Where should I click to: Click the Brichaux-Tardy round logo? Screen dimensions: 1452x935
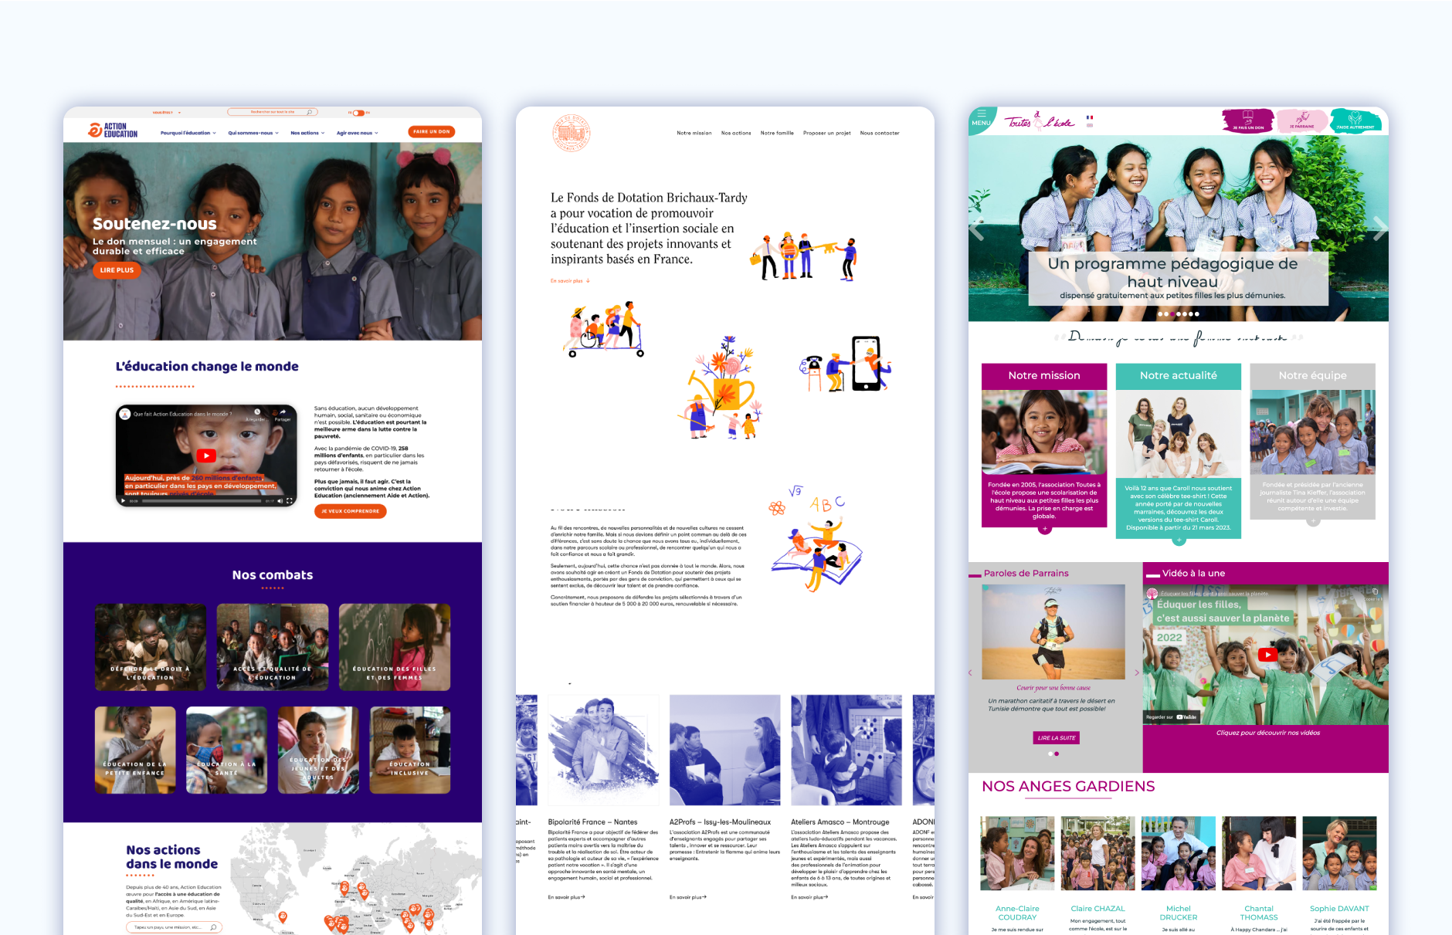572,133
